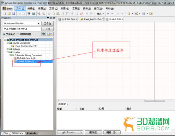Click the refresh project view icon
The image size is (175, 136).
pos(44,34)
